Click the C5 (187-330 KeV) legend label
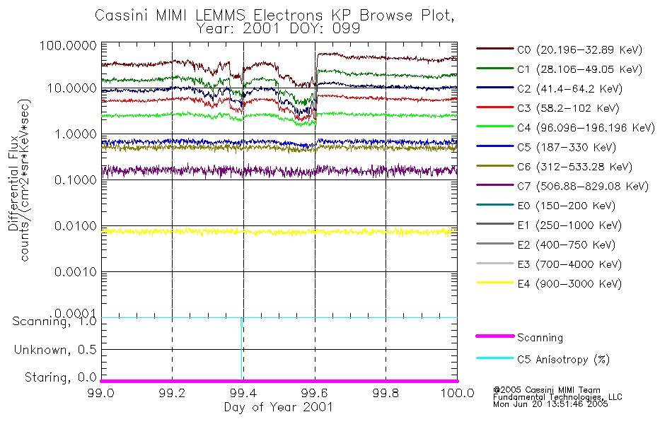The width and height of the screenshot is (672, 424). [567, 147]
